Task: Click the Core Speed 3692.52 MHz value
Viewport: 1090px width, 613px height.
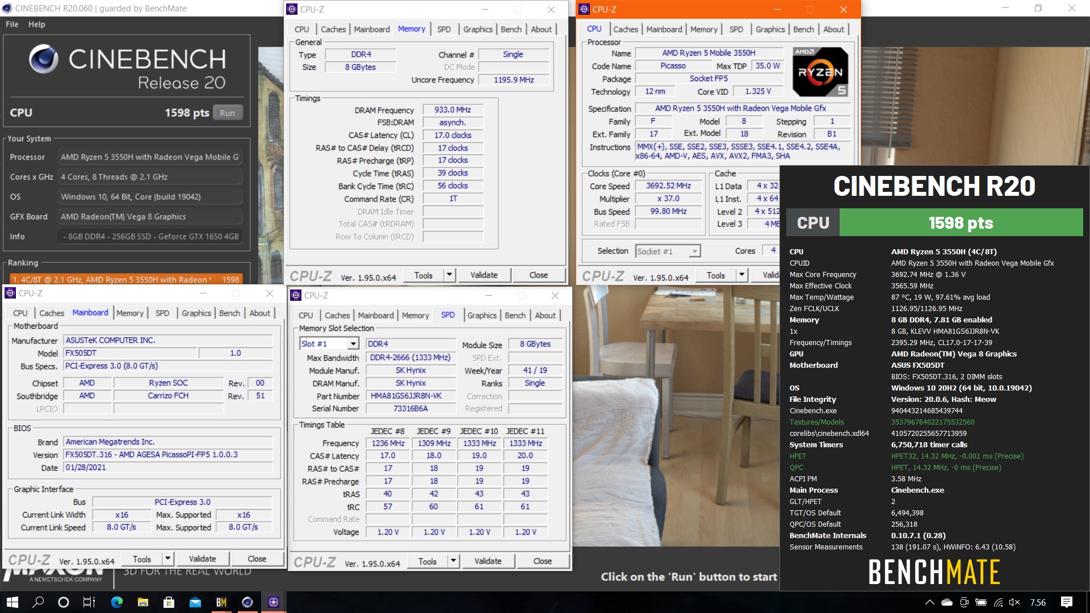Action: (668, 186)
